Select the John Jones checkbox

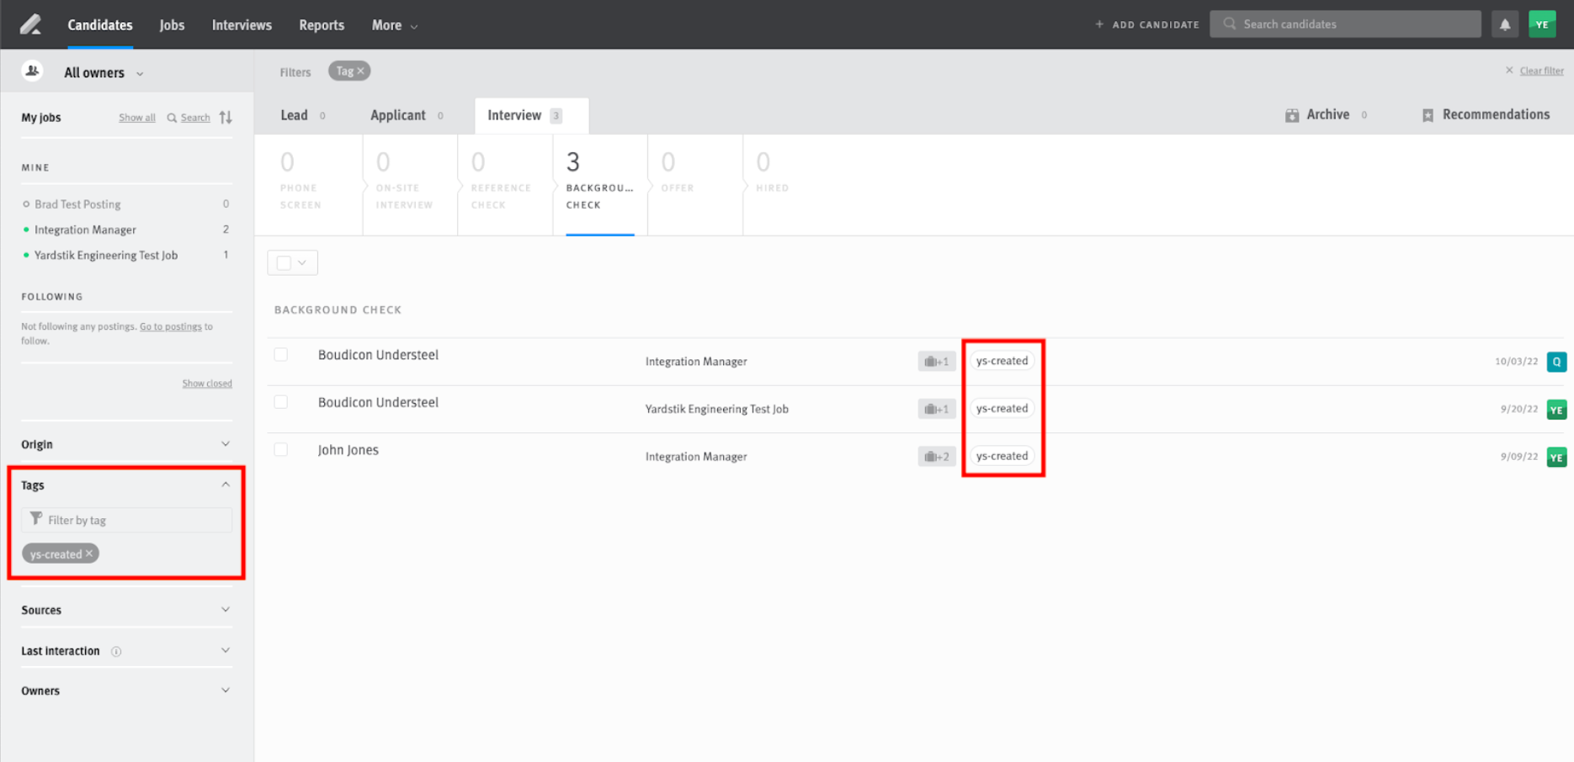pos(281,450)
